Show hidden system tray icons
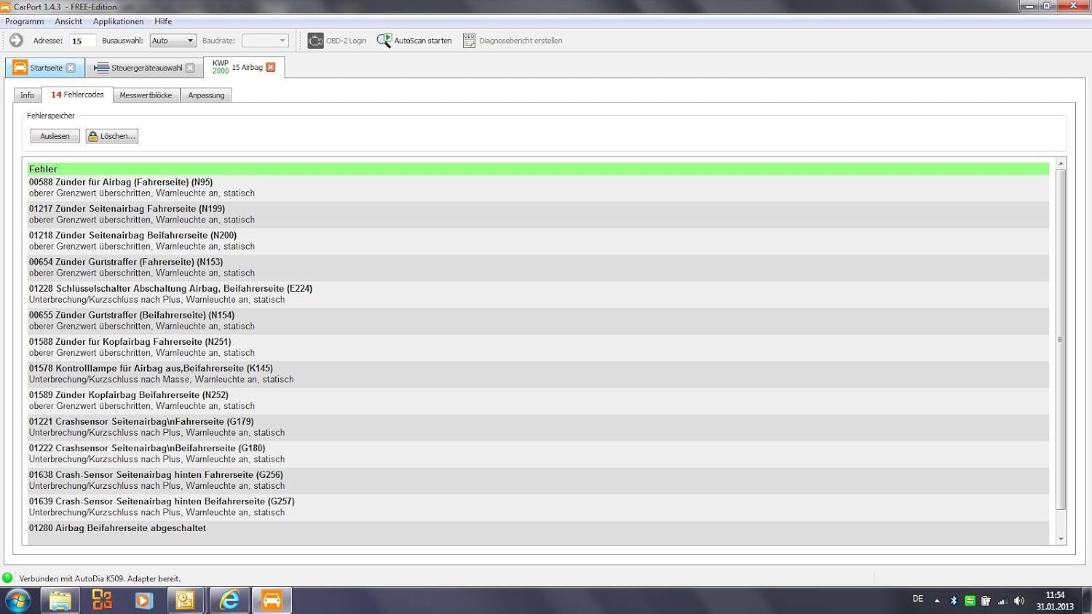 coord(937,601)
